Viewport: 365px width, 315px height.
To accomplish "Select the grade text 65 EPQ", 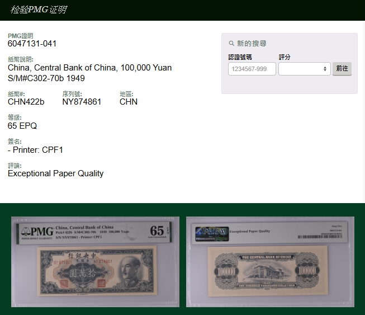I will click(22, 126).
